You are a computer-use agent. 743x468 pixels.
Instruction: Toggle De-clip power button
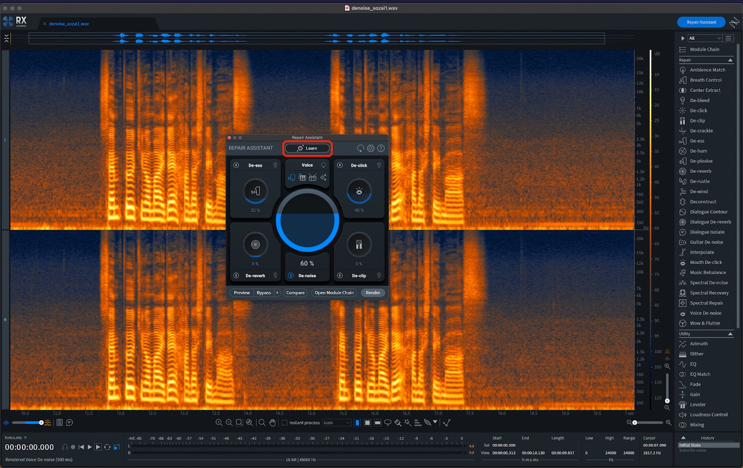coord(340,276)
